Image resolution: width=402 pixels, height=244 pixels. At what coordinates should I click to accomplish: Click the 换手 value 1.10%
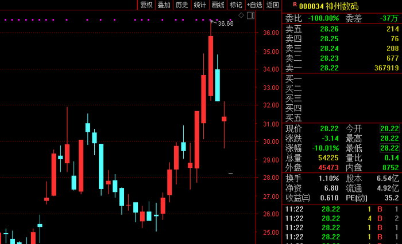pyautogui.click(x=328, y=178)
